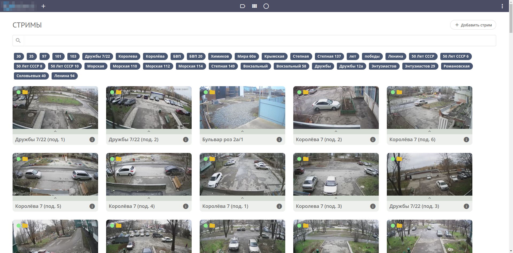Pick the tag labeled 103
The image size is (513, 253).
(73, 56)
